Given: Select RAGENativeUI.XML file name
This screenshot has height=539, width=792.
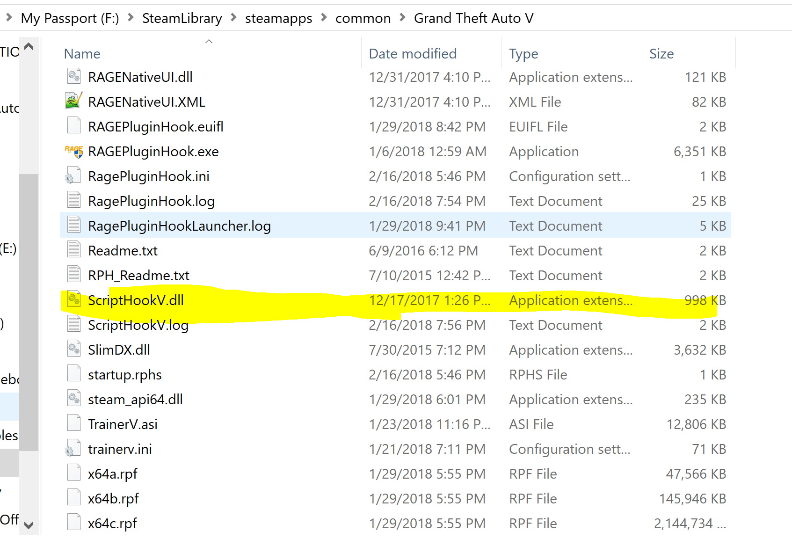Looking at the screenshot, I should [x=146, y=102].
